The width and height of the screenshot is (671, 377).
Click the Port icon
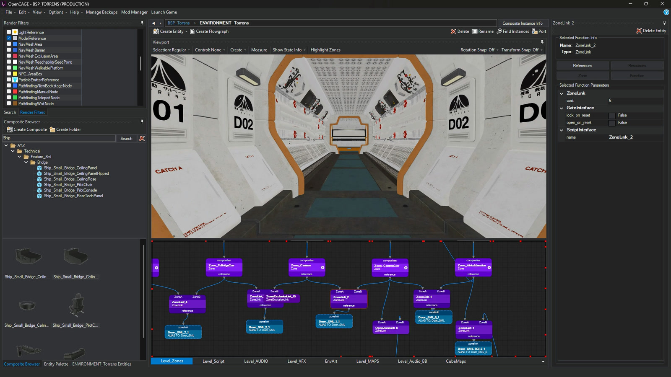[535, 31]
